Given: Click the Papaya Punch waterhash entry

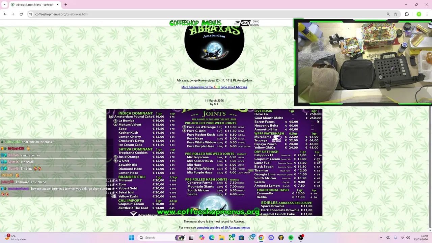Looking at the screenshot, I should 265,144.
